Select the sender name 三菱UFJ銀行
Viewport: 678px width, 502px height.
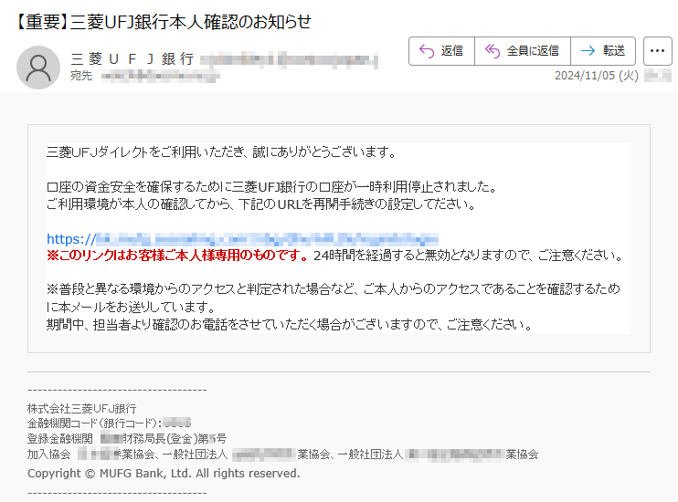(x=132, y=58)
